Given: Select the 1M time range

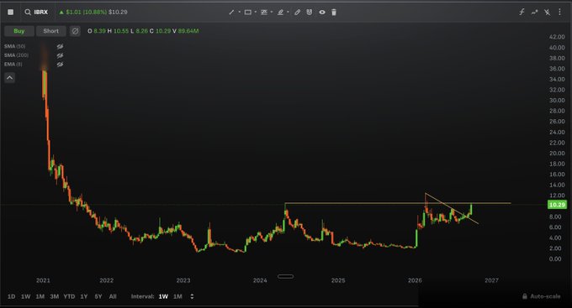Looking at the screenshot, I should pos(40,296).
